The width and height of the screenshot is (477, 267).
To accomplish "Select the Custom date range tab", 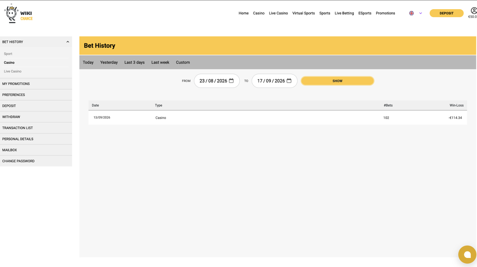I will pos(183,62).
